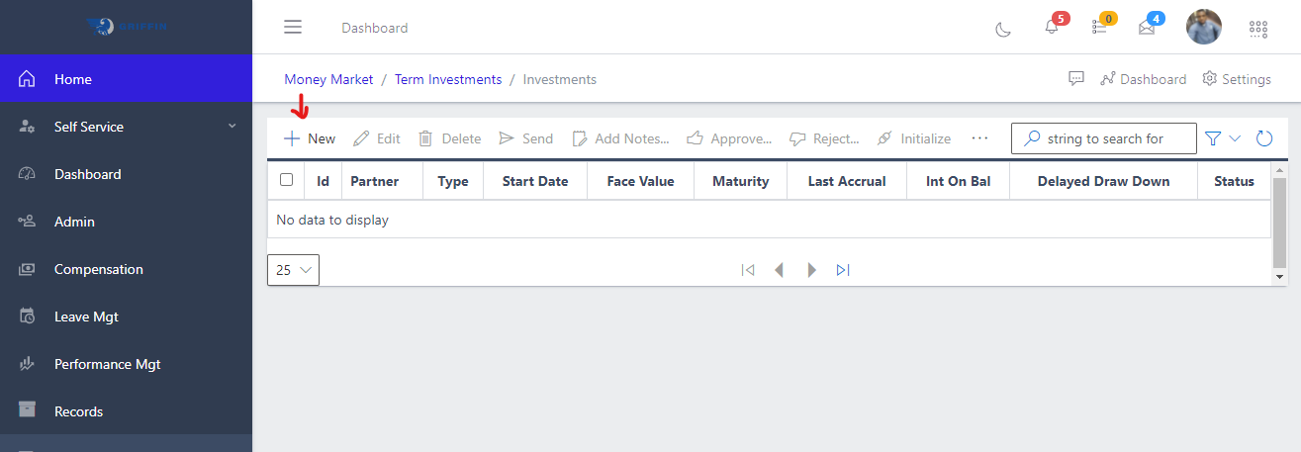Go to Money Market breadcrumb
Image resolution: width=1301 pixels, height=452 pixels.
click(x=328, y=79)
